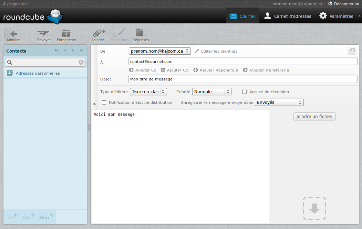The height and width of the screenshot is (229, 362).
Task: Click the contacts search magnifier icon
Action: click(x=10, y=62)
